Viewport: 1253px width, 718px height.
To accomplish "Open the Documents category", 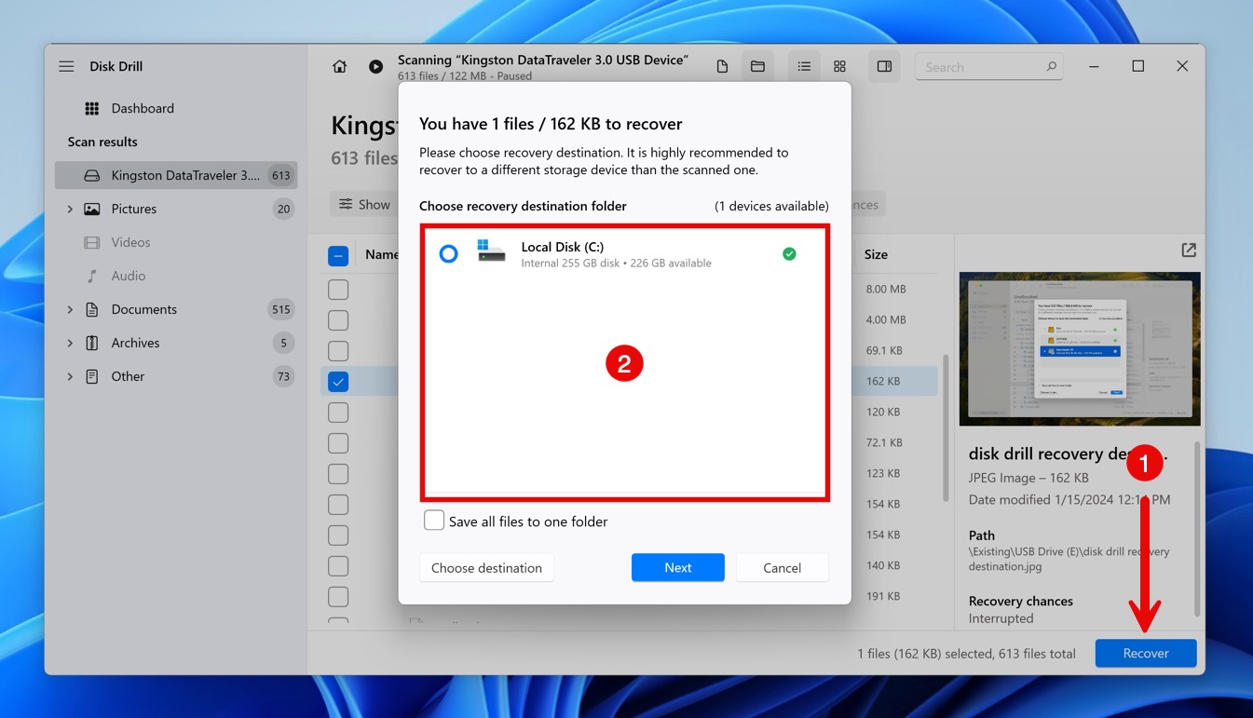I will coord(143,309).
